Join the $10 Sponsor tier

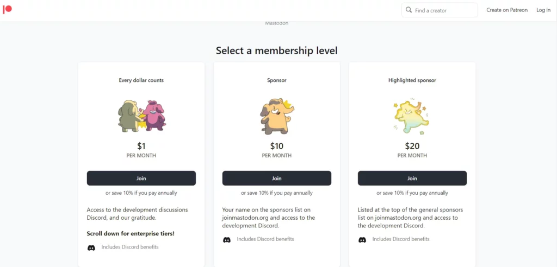point(277,179)
